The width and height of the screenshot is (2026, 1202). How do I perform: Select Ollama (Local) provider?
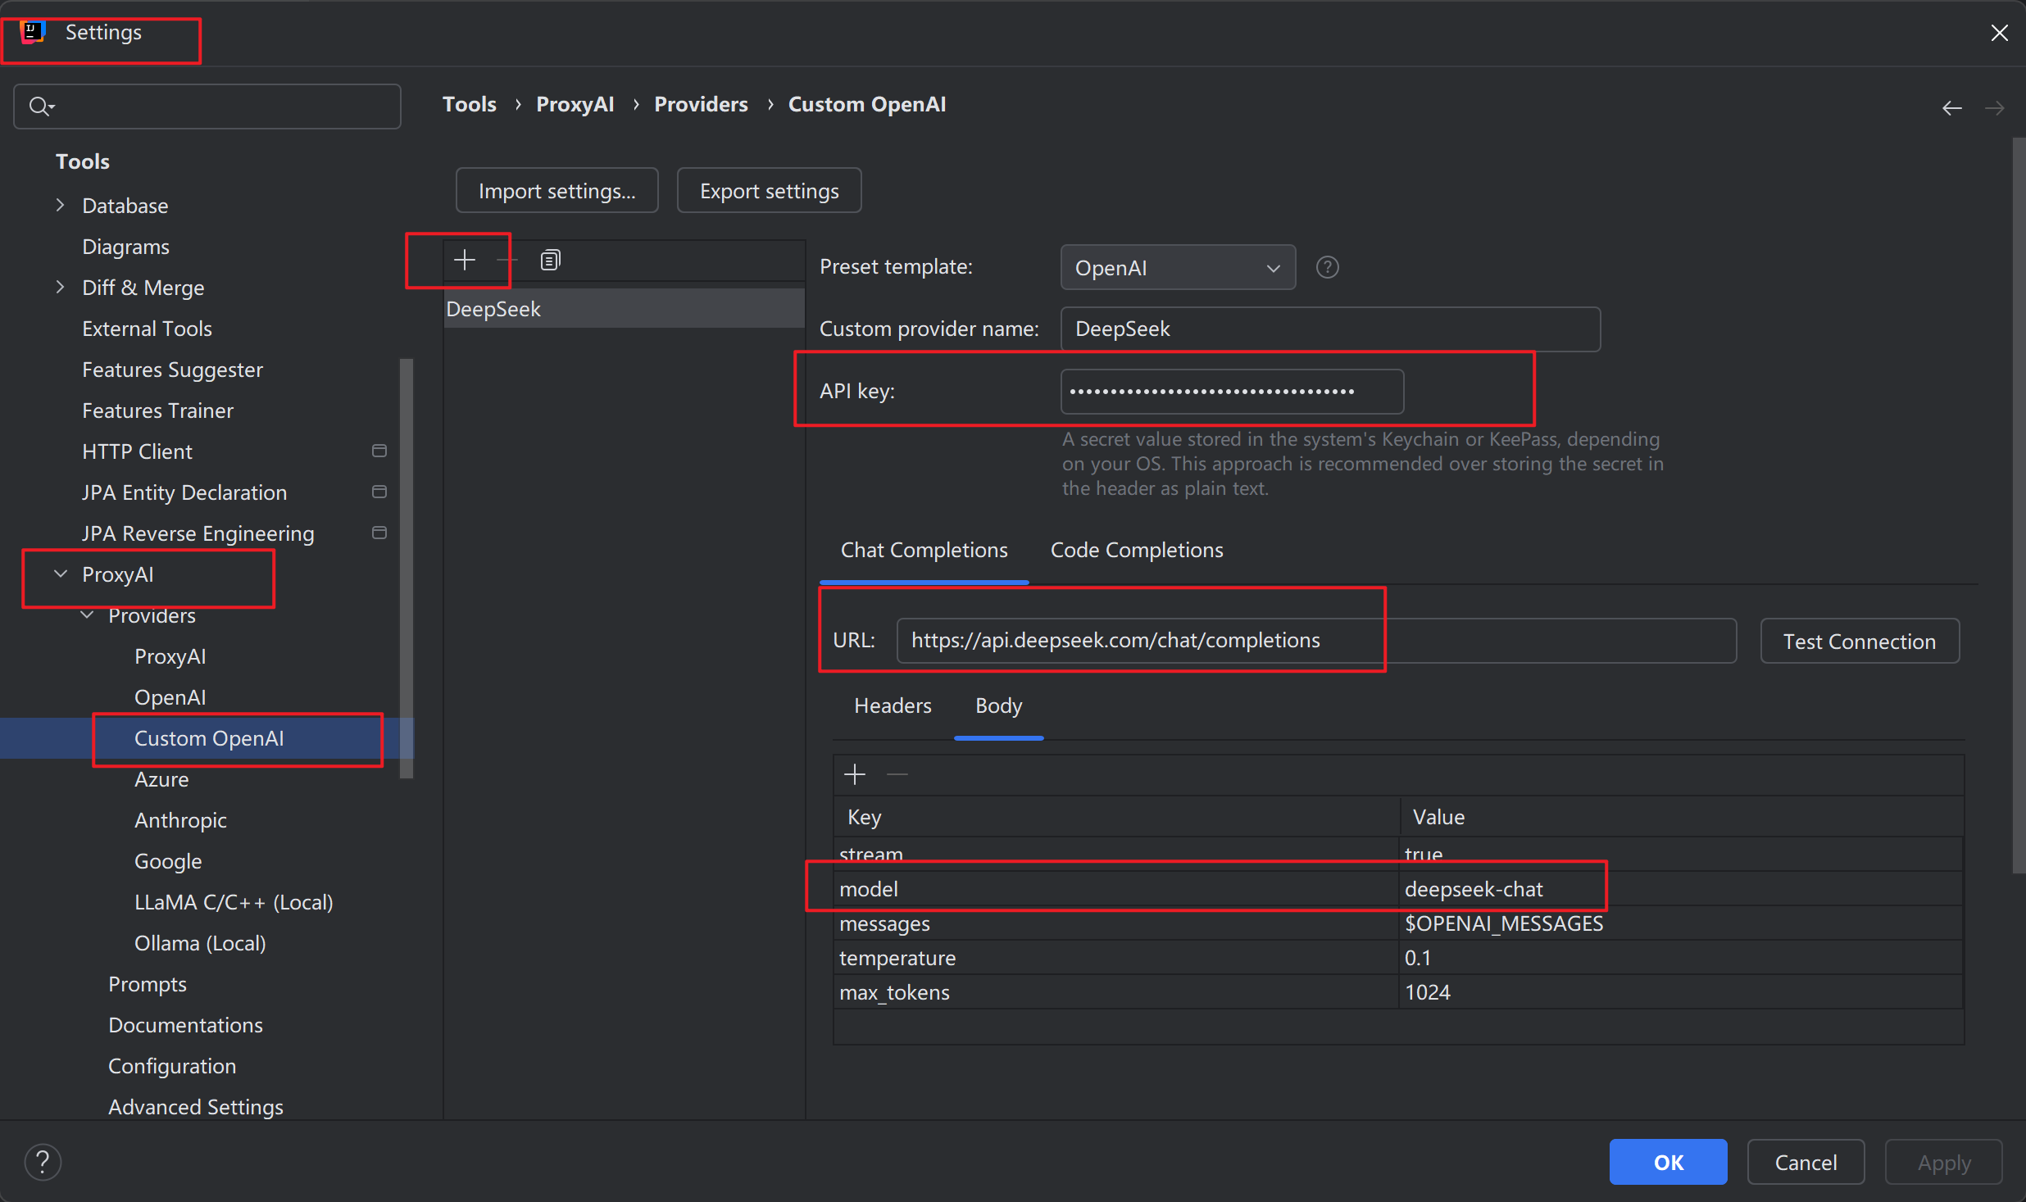pos(200,943)
